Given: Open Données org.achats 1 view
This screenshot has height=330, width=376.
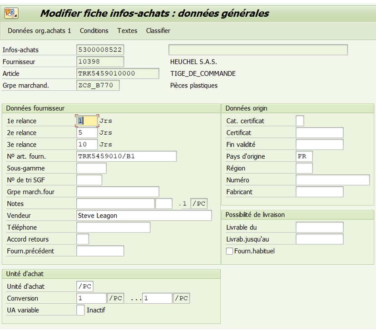Looking at the screenshot, I should (x=40, y=31).
